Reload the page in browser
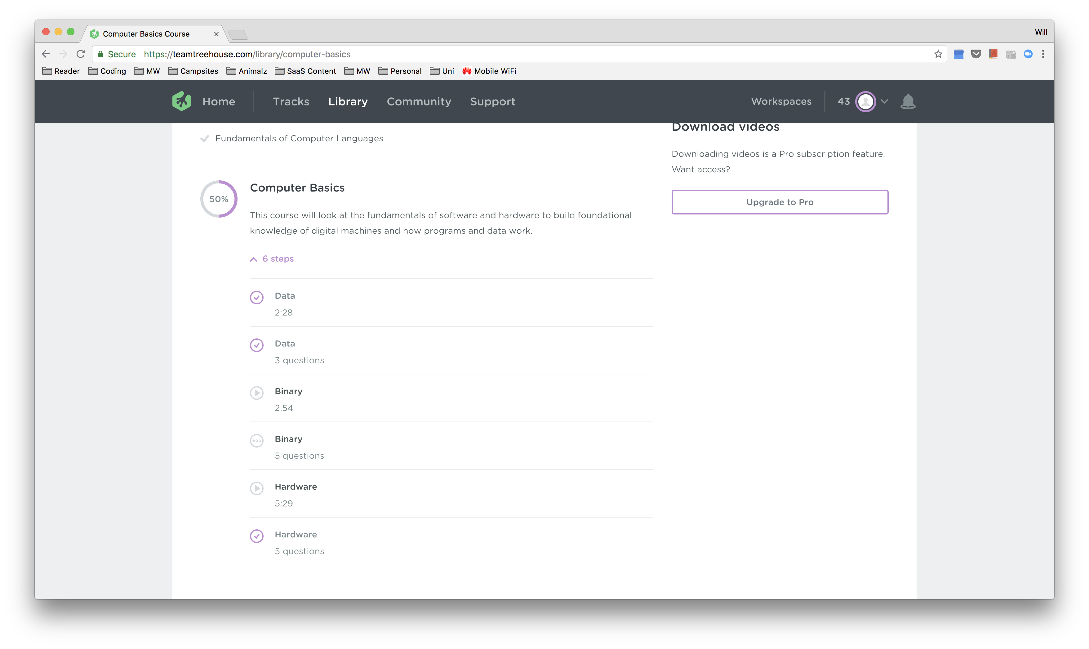The height and width of the screenshot is (649, 1089). coord(81,54)
